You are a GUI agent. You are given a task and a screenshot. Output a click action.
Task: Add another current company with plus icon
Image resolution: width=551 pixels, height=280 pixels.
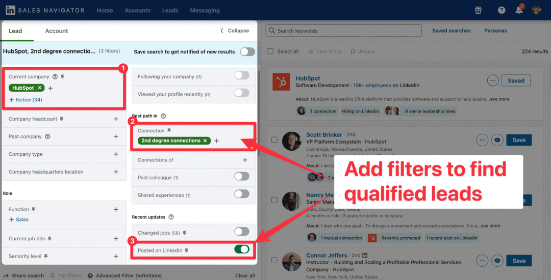click(50, 88)
